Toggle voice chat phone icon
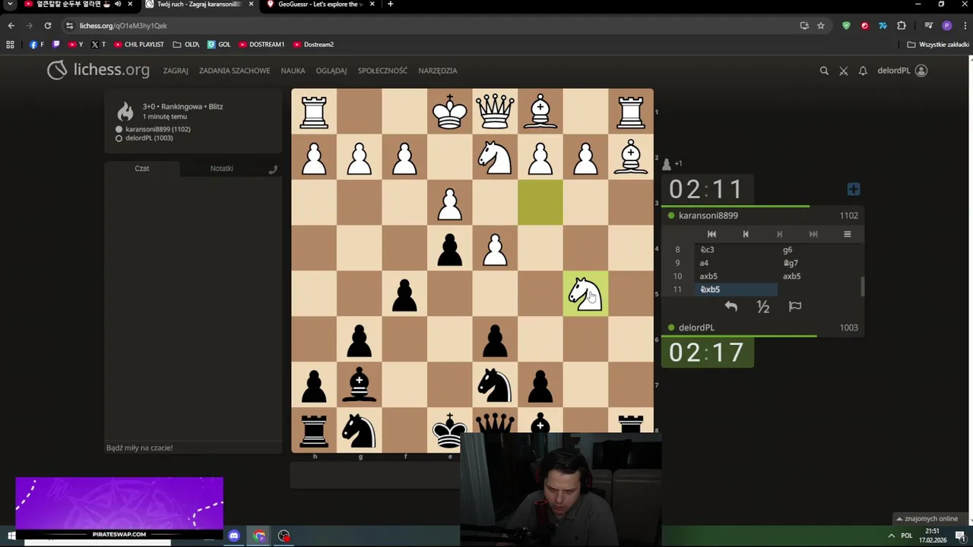 tap(273, 169)
